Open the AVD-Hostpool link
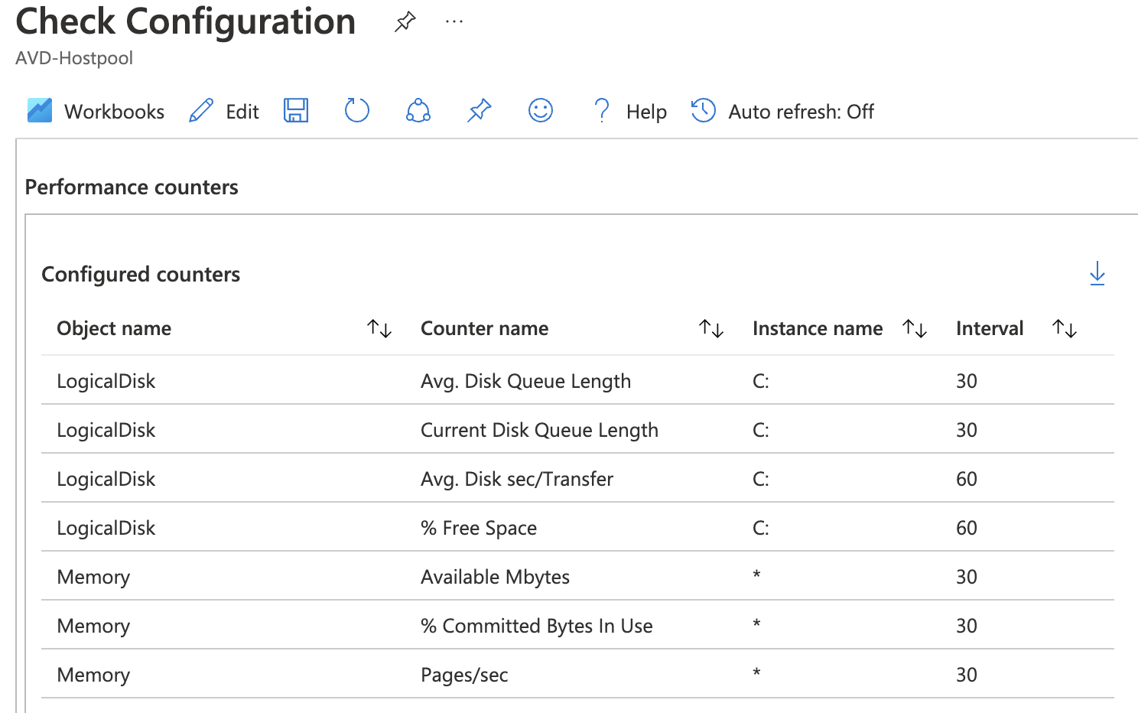 click(x=73, y=57)
